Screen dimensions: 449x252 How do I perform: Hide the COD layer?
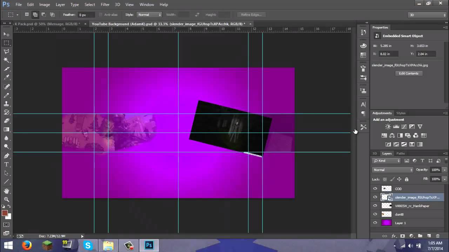tap(375, 189)
